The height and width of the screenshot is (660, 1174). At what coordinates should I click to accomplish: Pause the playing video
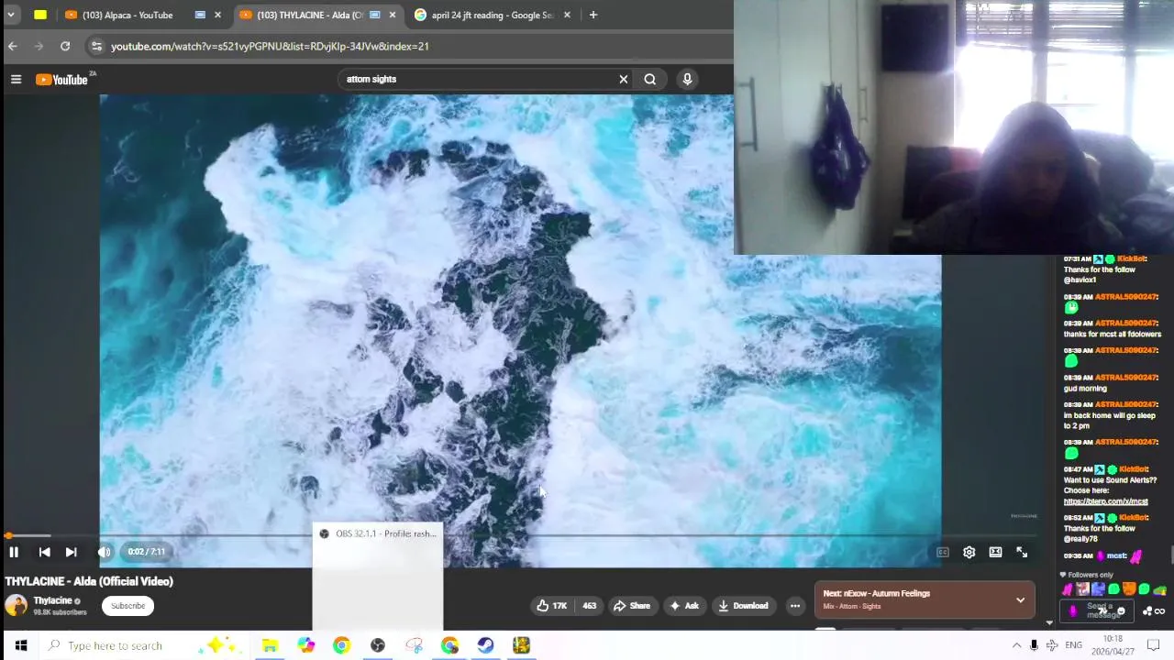(14, 552)
